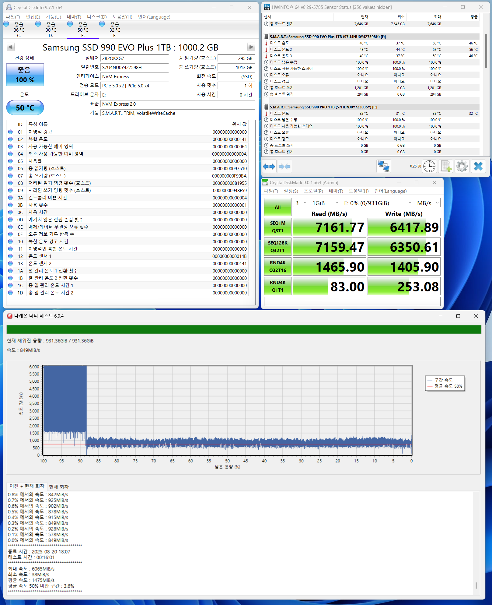Image resolution: width=492 pixels, height=605 pixels.
Task: Open the test size dropdown showing 1GiB
Action: [325, 203]
